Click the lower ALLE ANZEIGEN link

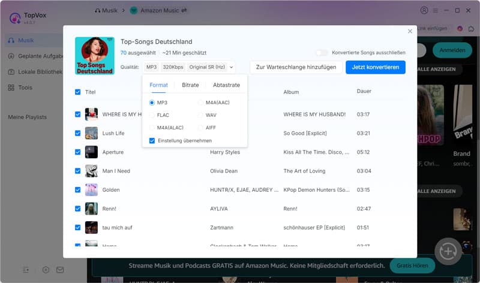pyautogui.click(x=437, y=191)
